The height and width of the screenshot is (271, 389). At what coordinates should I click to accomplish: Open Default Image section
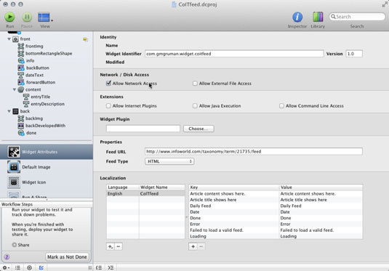tap(47, 167)
